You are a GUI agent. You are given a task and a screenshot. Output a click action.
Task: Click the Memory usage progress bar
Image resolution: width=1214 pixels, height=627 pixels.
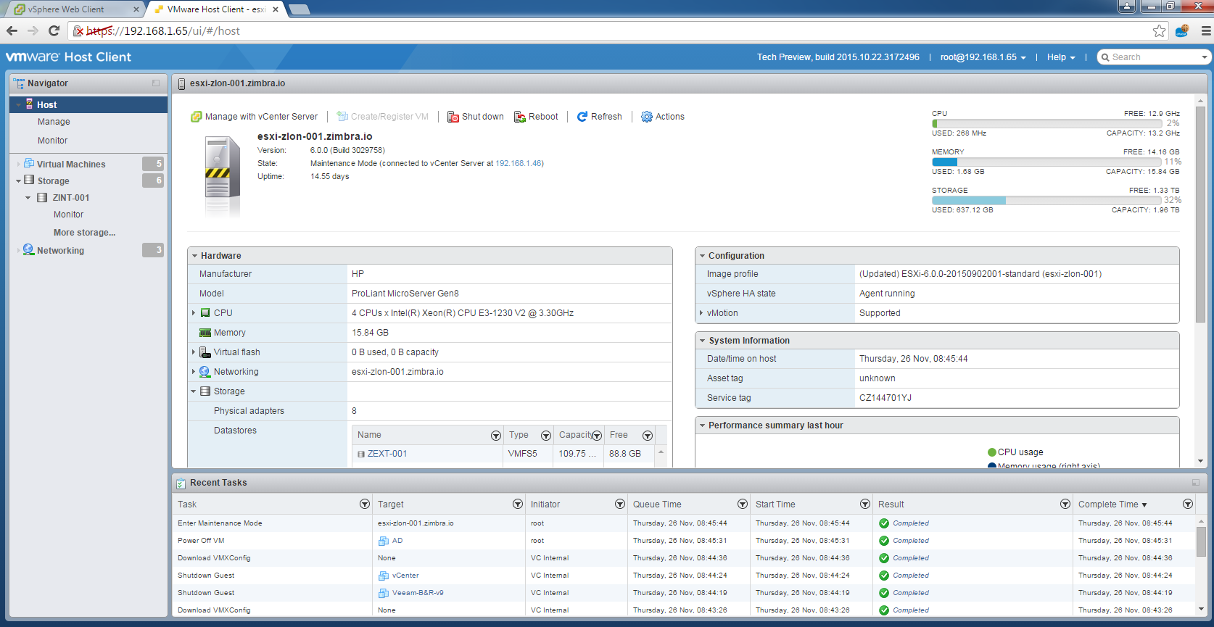point(1046,162)
